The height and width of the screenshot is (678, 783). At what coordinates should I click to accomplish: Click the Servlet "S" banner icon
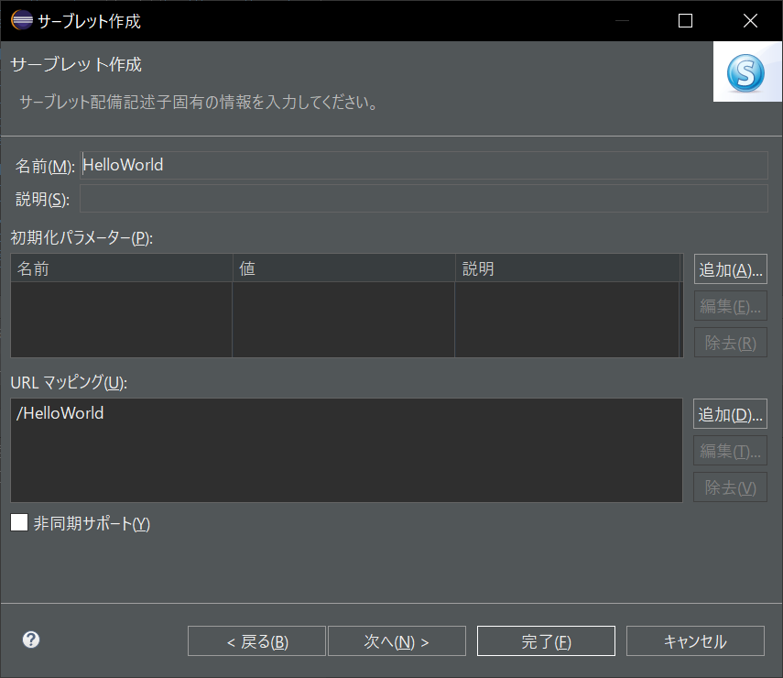pyautogui.click(x=747, y=71)
